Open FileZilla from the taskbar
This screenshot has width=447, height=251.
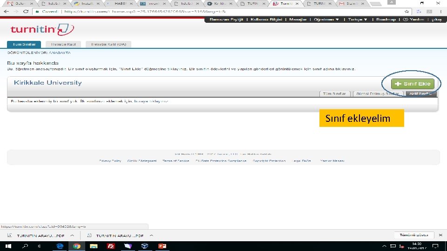tap(111, 246)
